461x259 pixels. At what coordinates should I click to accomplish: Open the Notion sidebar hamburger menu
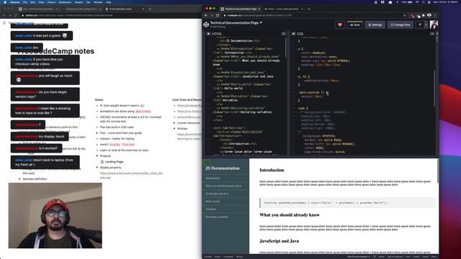4,22
